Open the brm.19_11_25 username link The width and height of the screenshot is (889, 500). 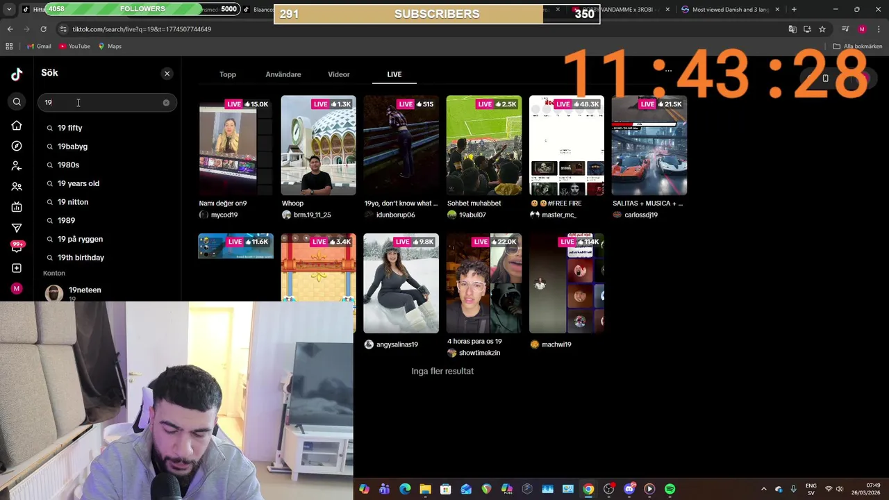click(313, 215)
